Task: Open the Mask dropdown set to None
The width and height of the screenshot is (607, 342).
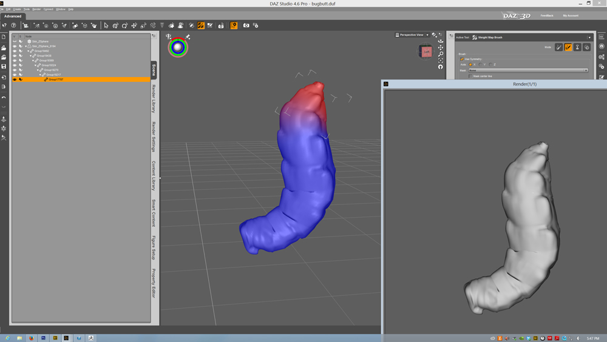Action: coord(529,70)
